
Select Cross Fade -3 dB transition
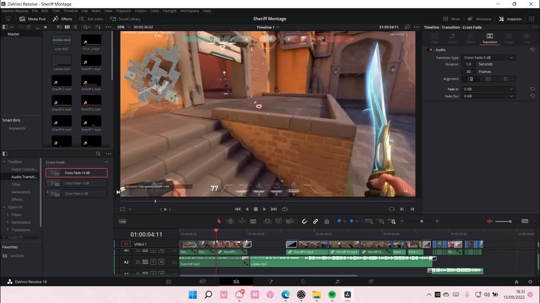click(x=76, y=183)
